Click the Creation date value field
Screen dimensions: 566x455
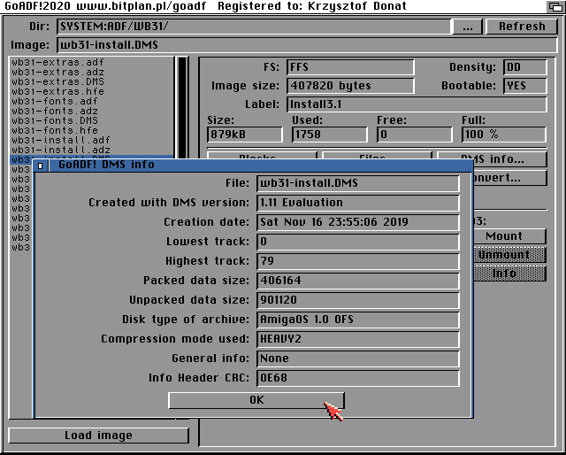tap(357, 222)
